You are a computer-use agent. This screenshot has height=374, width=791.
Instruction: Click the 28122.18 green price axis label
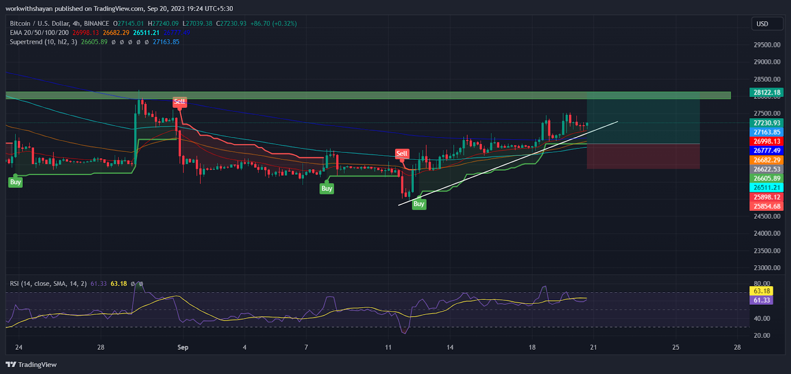coord(767,93)
